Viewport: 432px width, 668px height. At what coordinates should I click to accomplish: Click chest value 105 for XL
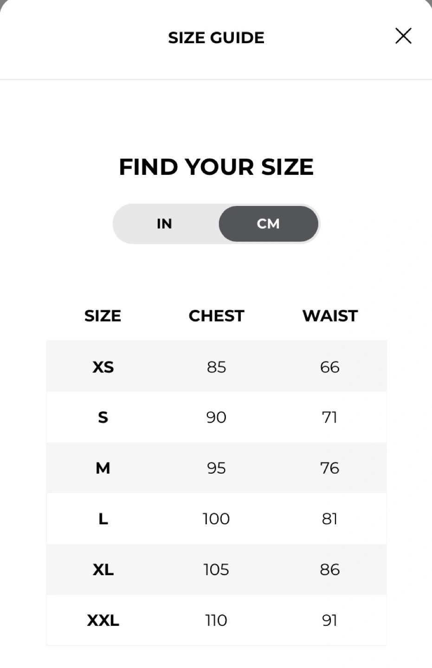coord(216,569)
